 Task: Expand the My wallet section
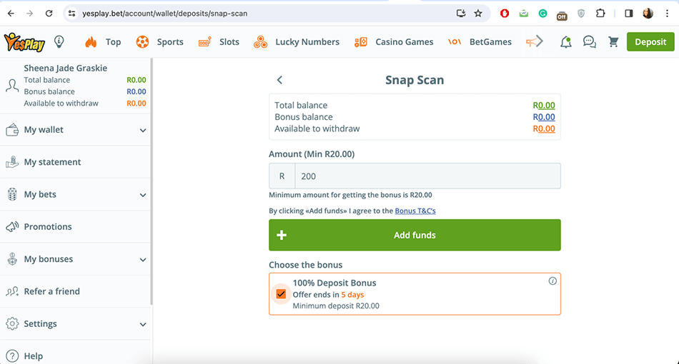coord(75,130)
